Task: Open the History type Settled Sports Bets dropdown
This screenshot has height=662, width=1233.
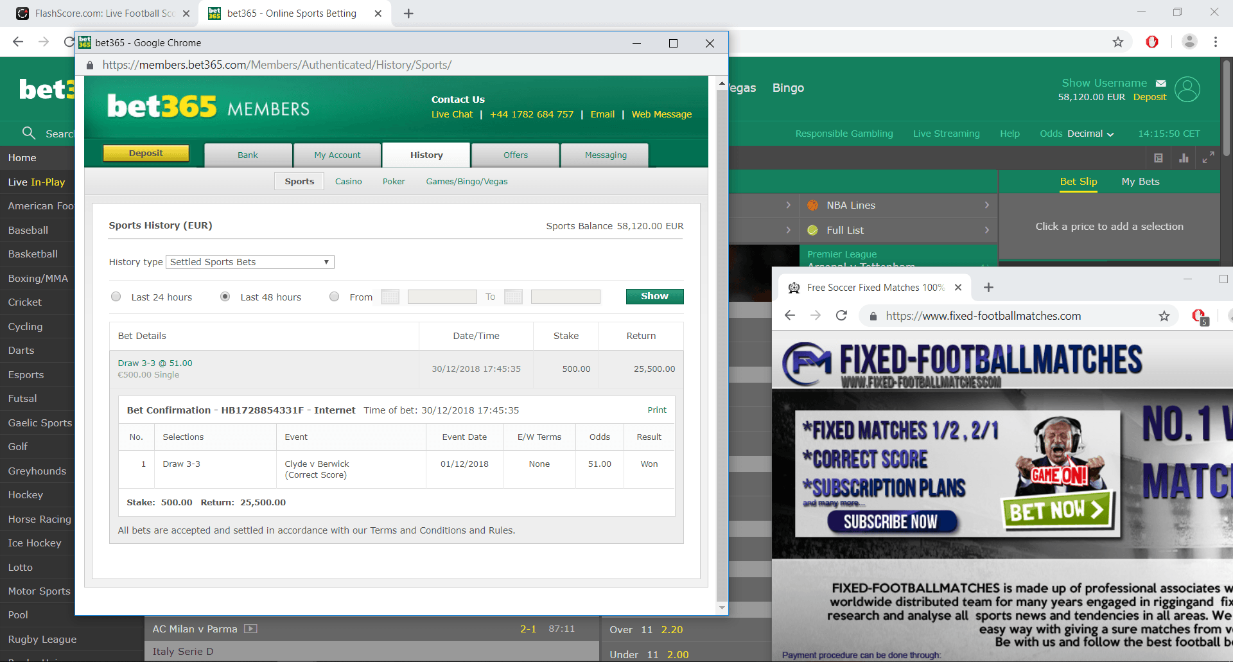Action: [250, 262]
